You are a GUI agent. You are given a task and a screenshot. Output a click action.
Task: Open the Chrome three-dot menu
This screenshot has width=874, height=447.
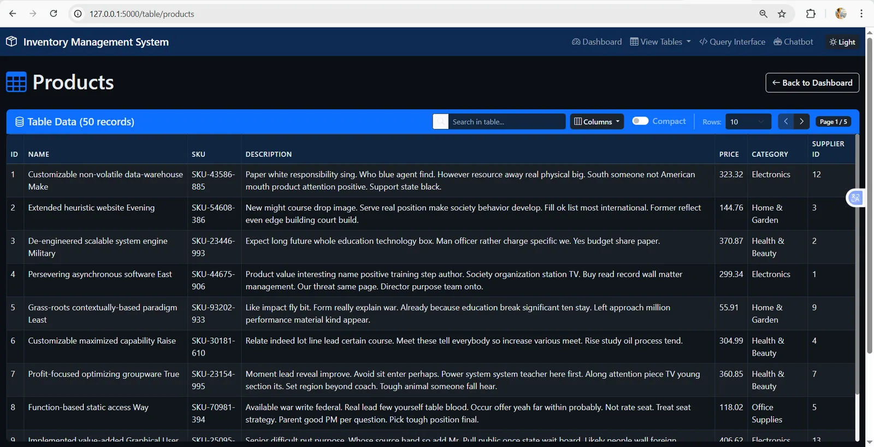point(861,14)
